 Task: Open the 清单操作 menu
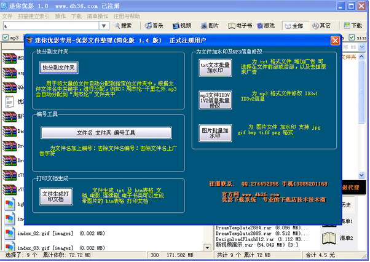pos(98,16)
